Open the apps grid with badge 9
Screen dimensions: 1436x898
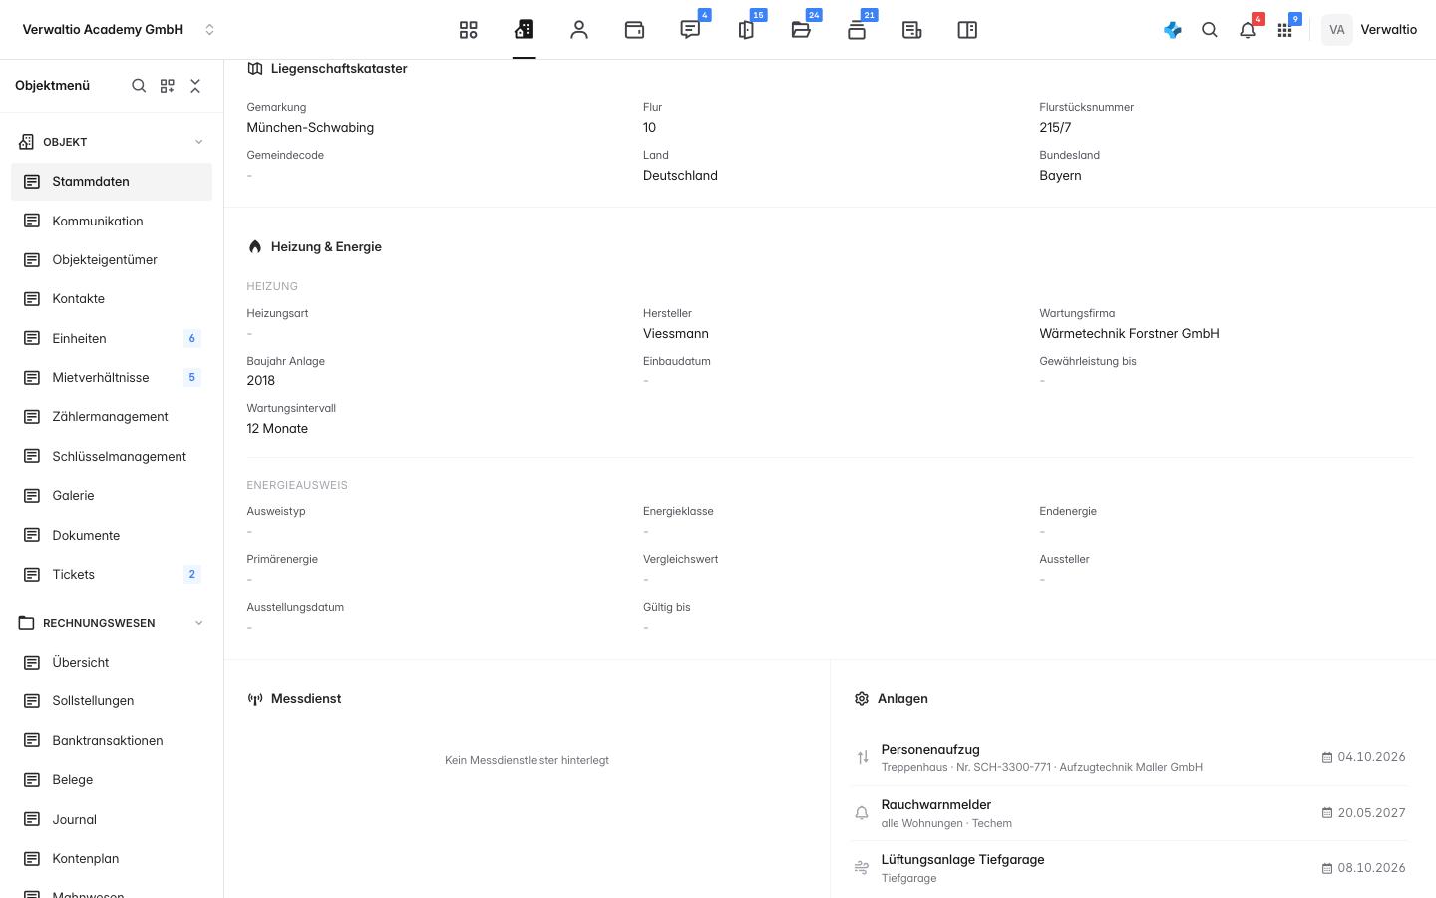(x=1284, y=30)
